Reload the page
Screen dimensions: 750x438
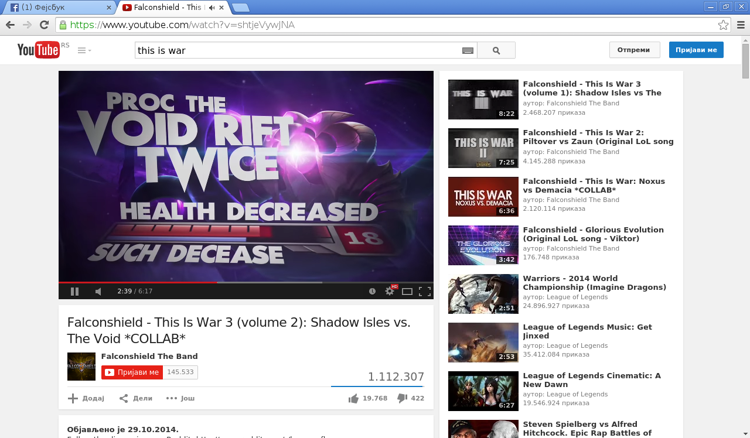(x=44, y=25)
